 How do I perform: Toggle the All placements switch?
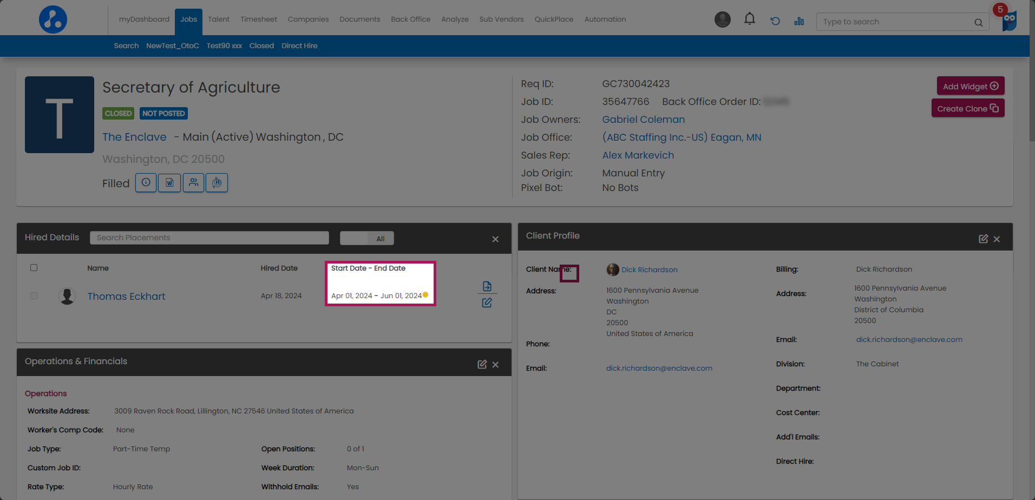pyautogui.click(x=366, y=239)
